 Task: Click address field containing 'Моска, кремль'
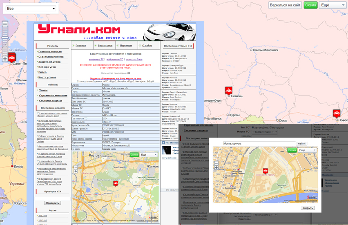[x=259, y=144]
